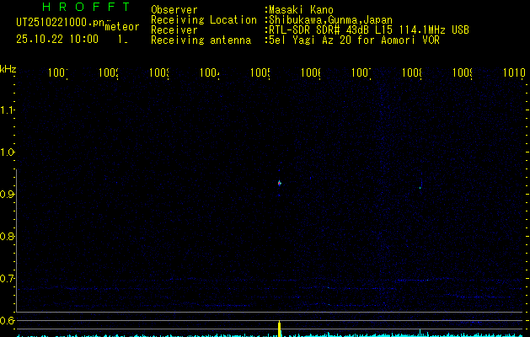Select the 5el Yagi antenna description
The height and width of the screenshot is (337, 530).
coord(354,40)
